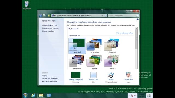The height and width of the screenshot is (98, 175).
Task: Click the My Themes (0) group header
Action: coord(74,29)
